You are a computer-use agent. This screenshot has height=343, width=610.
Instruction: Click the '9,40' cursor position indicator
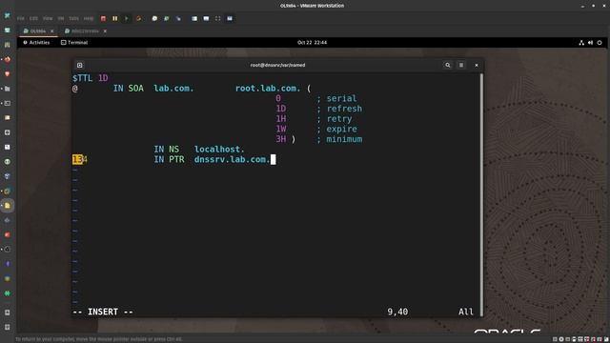tap(397, 312)
